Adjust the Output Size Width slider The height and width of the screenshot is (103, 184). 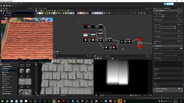163,15
